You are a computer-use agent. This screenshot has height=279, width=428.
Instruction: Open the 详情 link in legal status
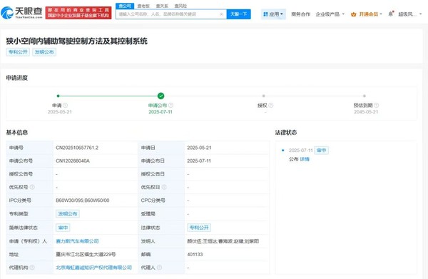pyautogui.click(x=305, y=159)
